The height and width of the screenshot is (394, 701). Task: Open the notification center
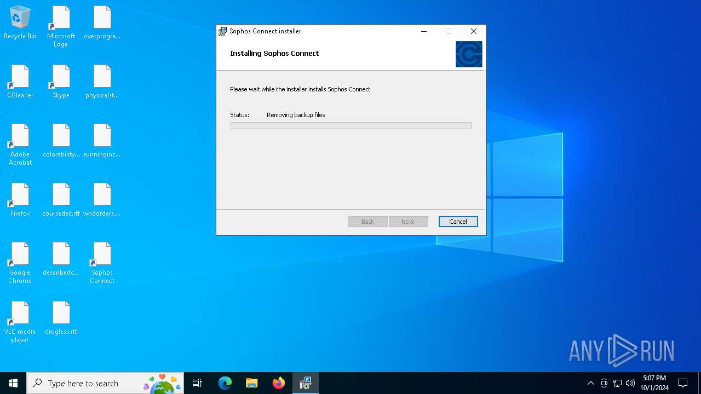(x=683, y=383)
